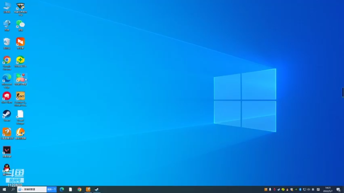Open the volume speaker tray icon
Viewport: 344px width, 193px height.
309,190
